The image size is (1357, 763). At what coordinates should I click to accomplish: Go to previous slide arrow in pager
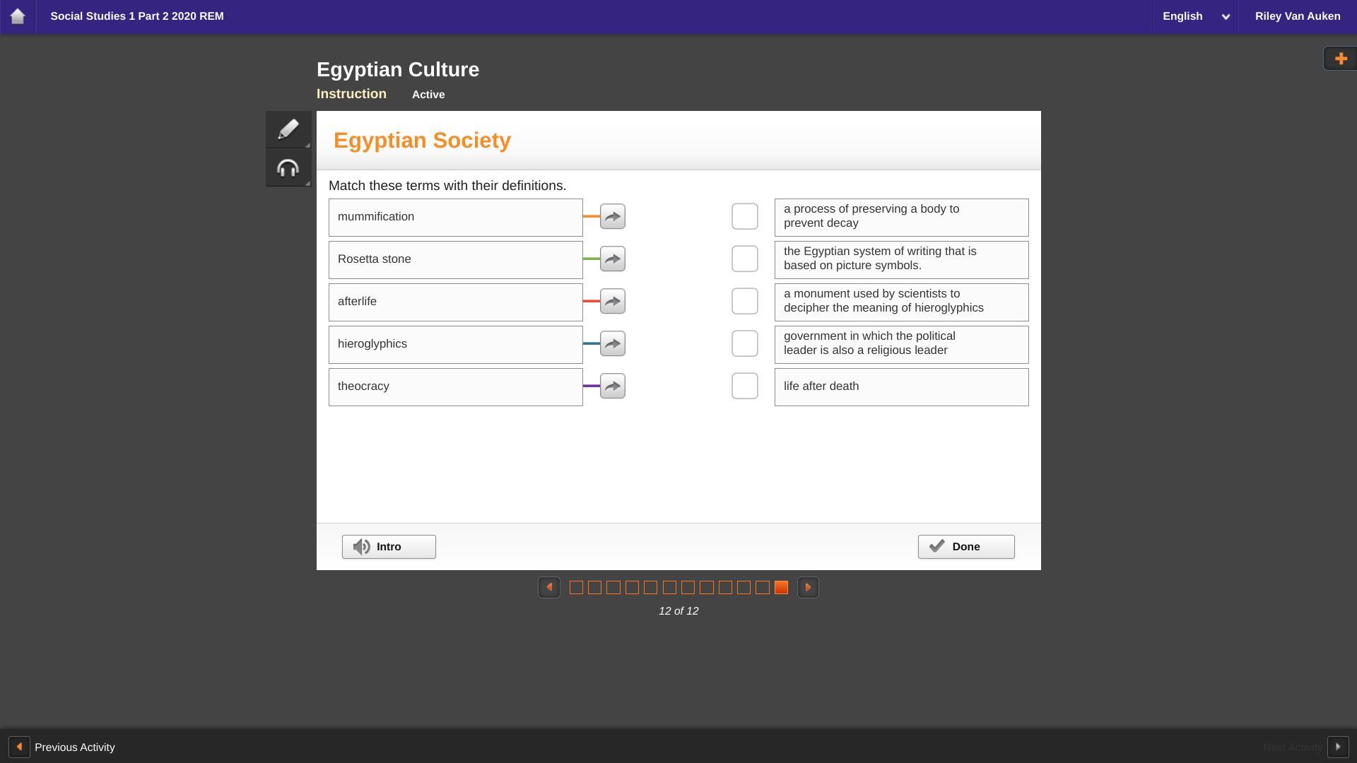(549, 588)
